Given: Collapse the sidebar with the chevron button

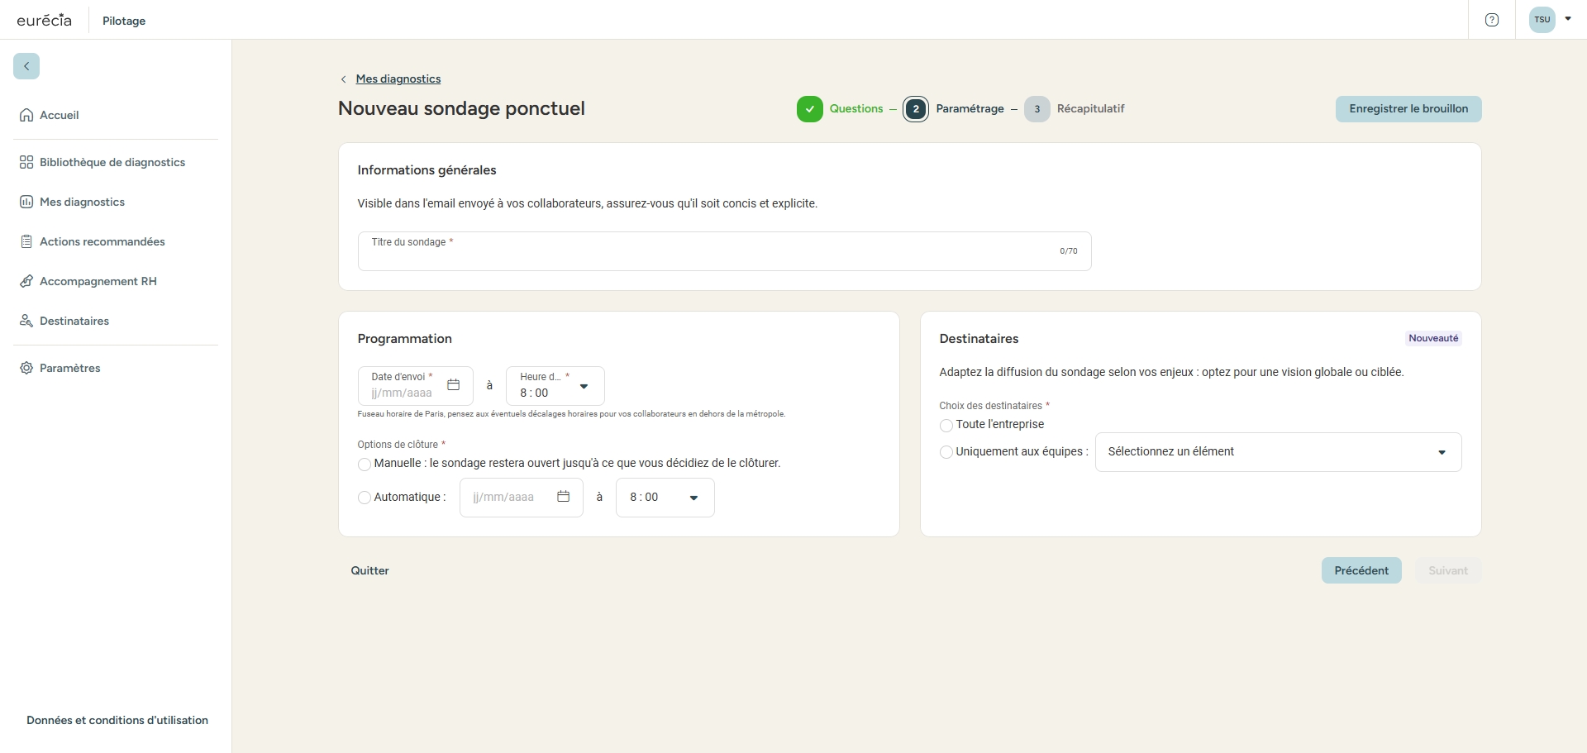Looking at the screenshot, I should click(x=26, y=66).
